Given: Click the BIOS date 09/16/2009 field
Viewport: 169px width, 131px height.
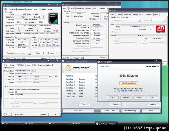Looking at the screenshot, I should click(37, 95).
